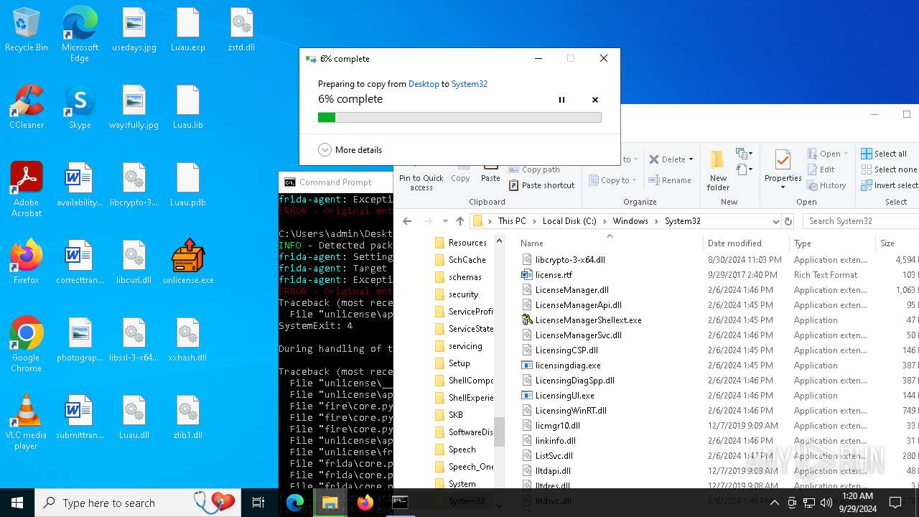919x517 pixels.
Task: Select the security folder in navigation pane
Action: [x=463, y=294]
